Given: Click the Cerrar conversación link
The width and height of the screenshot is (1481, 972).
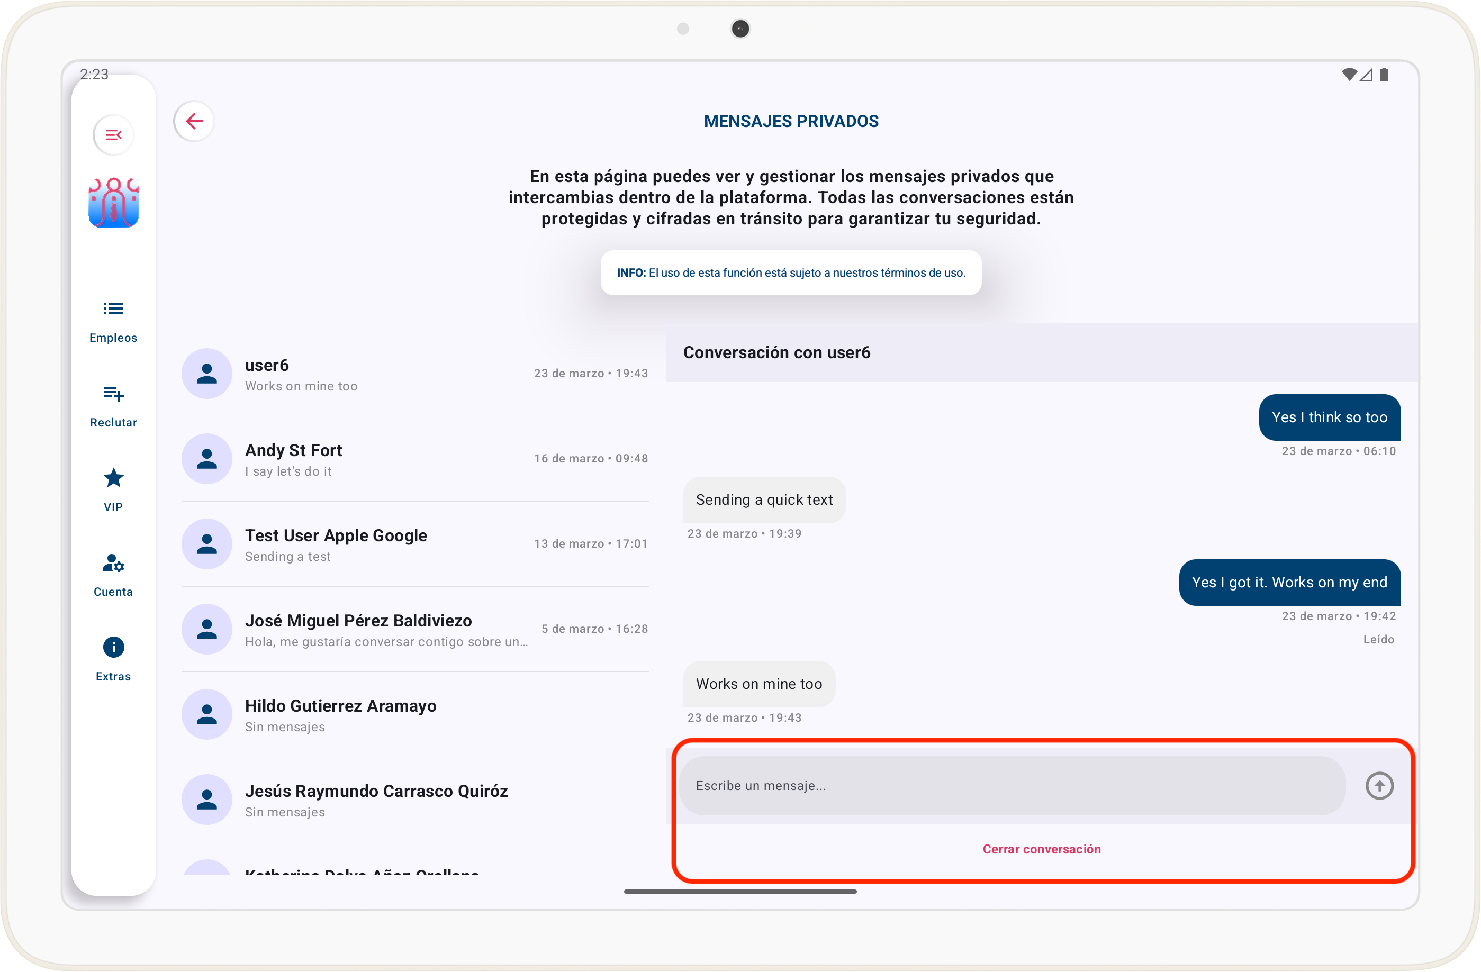Looking at the screenshot, I should pos(1041,849).
